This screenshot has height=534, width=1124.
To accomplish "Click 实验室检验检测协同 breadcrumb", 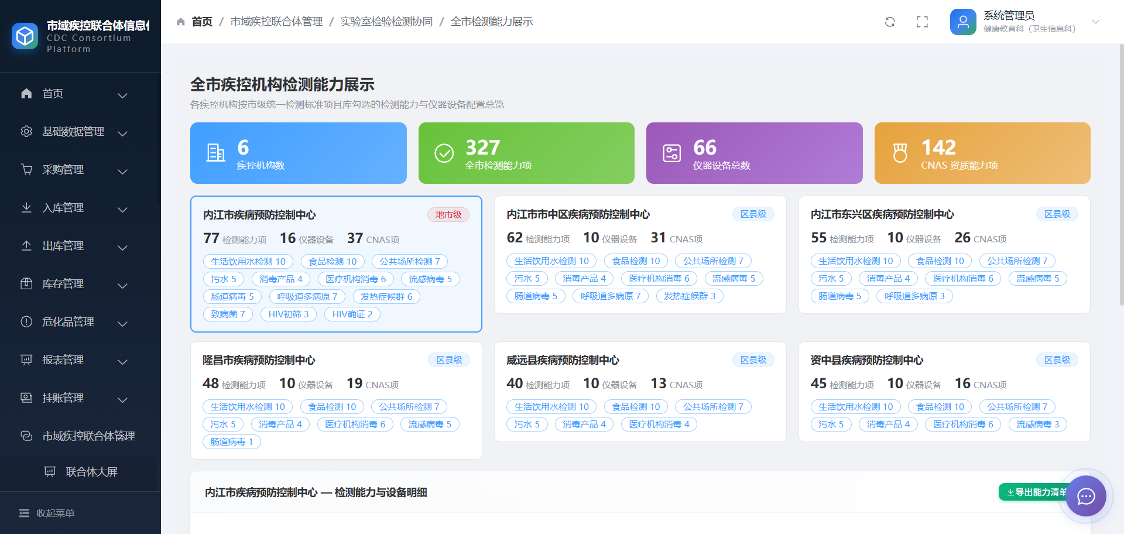I will pyautogui.click(x=386, y=22).
